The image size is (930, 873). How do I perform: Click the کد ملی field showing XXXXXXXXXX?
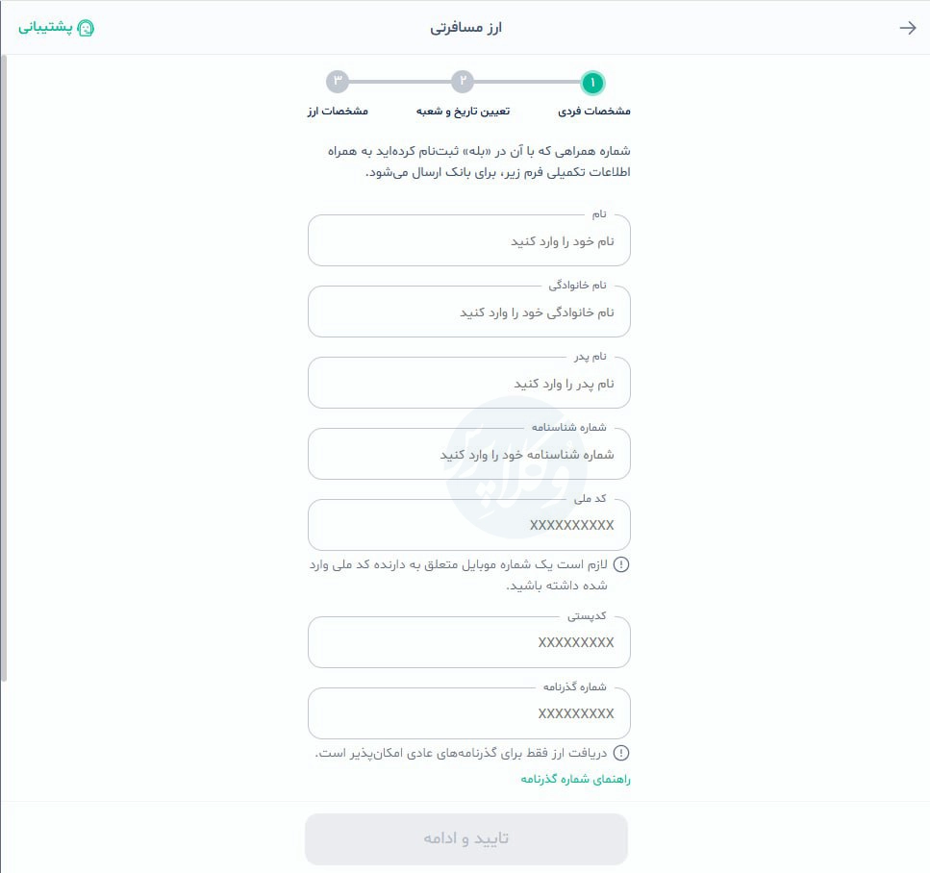point(469,525)
